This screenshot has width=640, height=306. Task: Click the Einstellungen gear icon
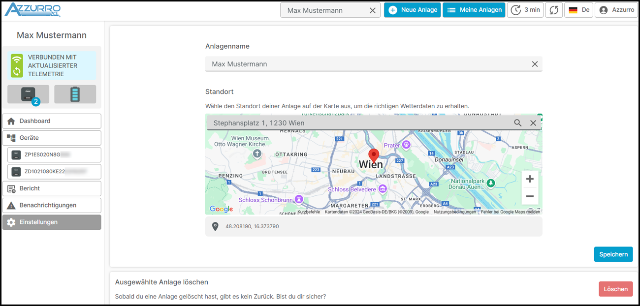11,222
